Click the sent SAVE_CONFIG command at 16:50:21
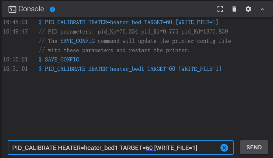Screen dimensions: 273x158 pos(62,60)
